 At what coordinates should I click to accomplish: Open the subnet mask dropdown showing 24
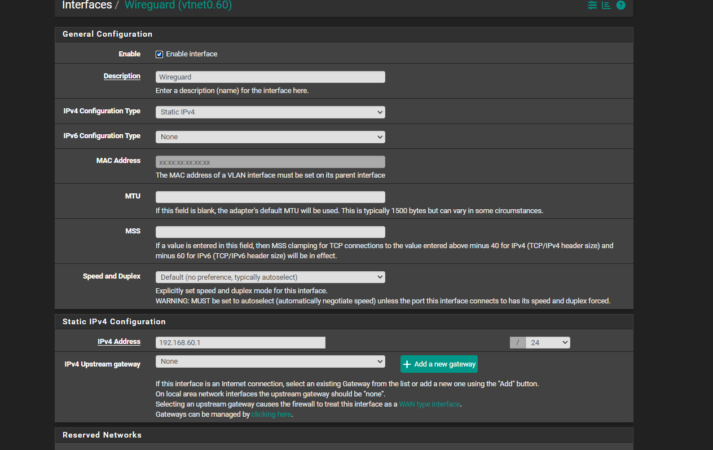pos(548,342)
